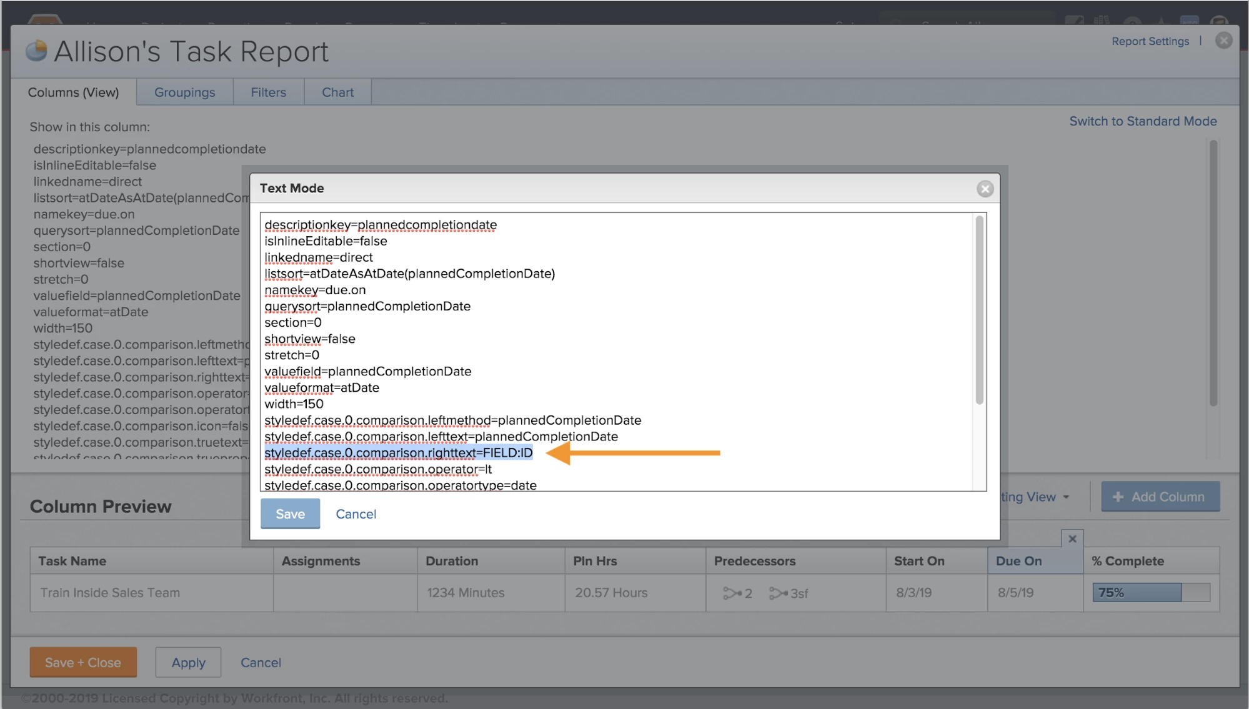Switch to Standard Mode

click(x=1142, y=121)
